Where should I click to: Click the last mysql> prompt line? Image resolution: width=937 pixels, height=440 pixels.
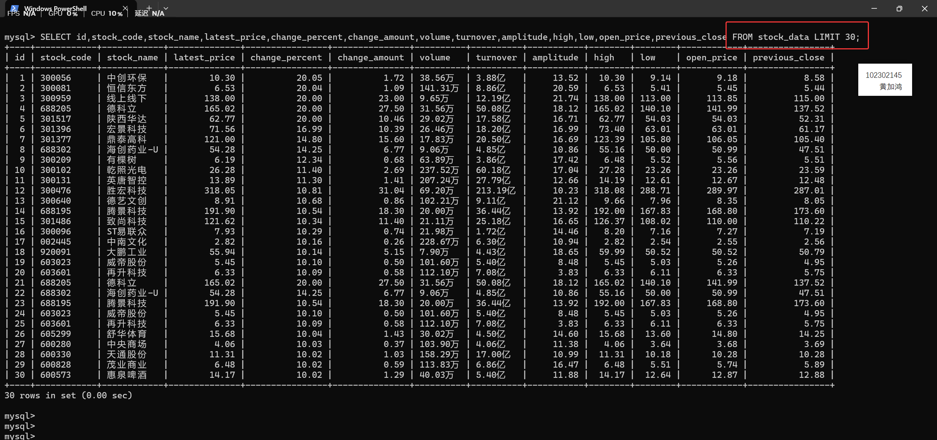20,436
